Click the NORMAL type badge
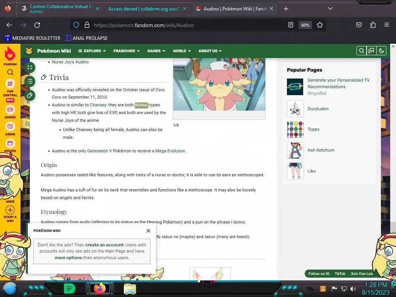 [x=142, y=105]
